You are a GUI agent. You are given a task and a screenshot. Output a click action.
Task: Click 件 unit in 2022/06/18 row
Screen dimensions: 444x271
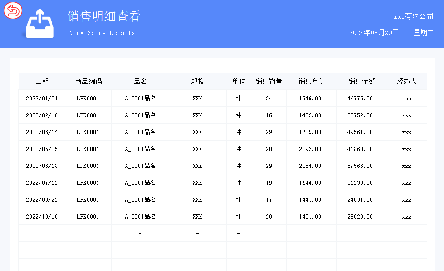coord(239,166)
